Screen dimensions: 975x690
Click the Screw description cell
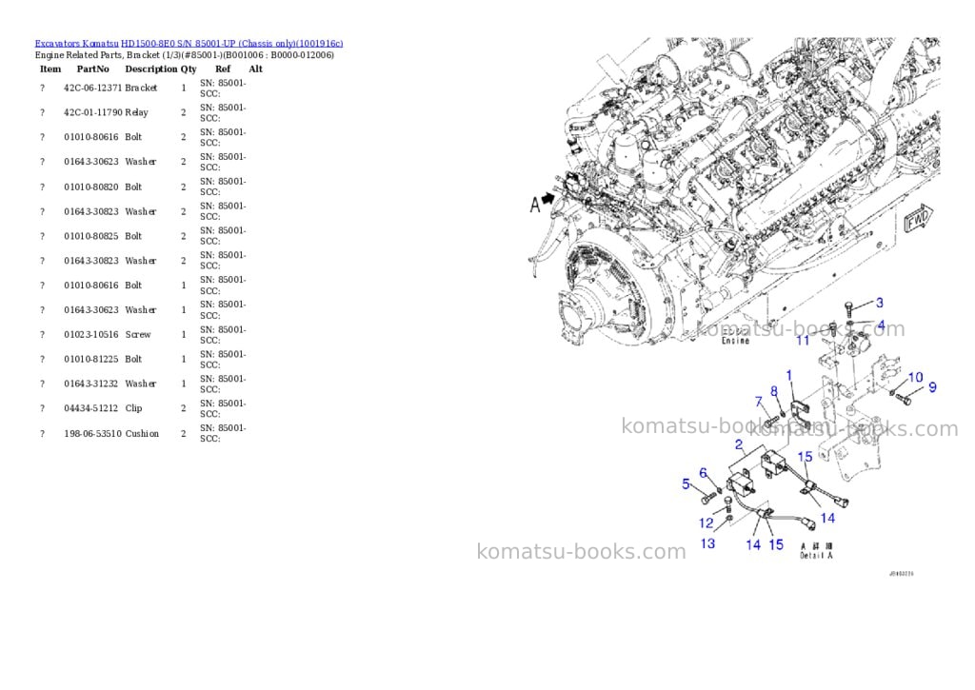point(138,334)
